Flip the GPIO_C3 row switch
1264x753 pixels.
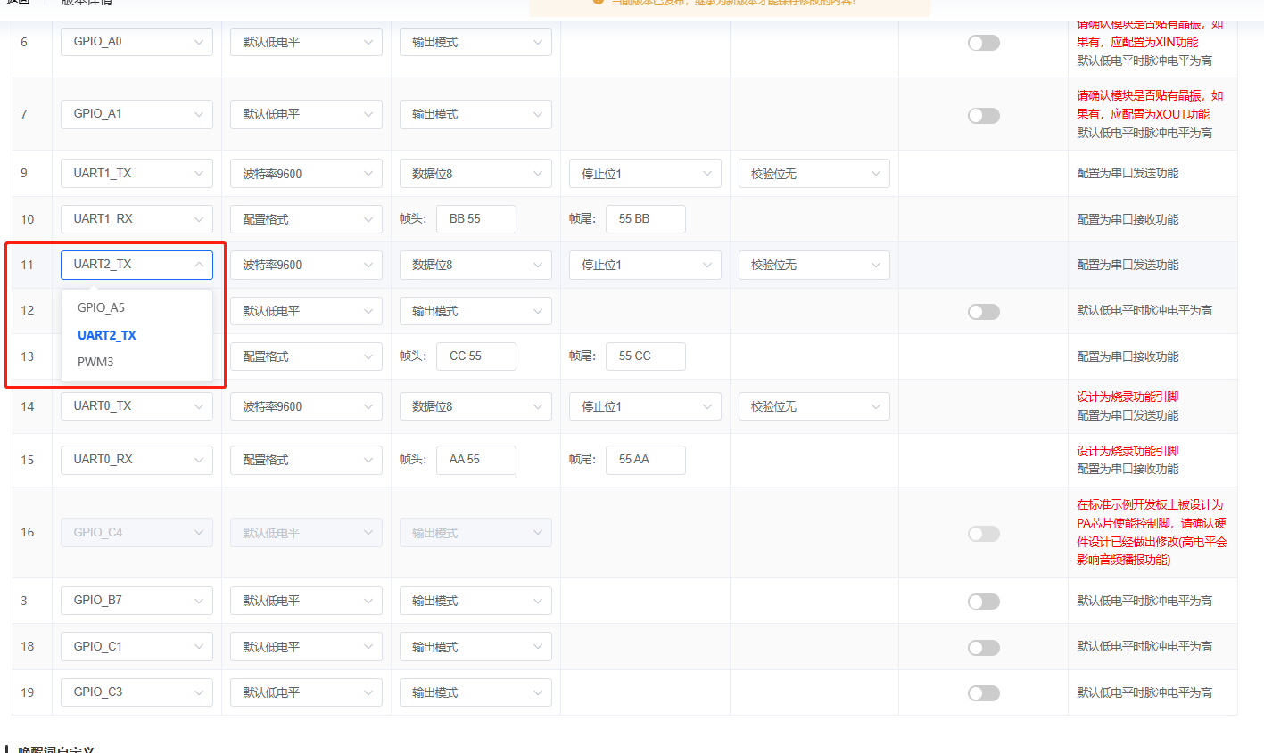[x=983, y=693]
